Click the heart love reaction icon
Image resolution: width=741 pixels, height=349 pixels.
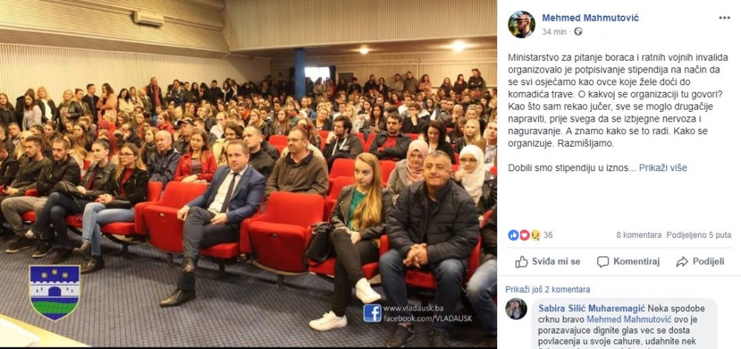524,235
